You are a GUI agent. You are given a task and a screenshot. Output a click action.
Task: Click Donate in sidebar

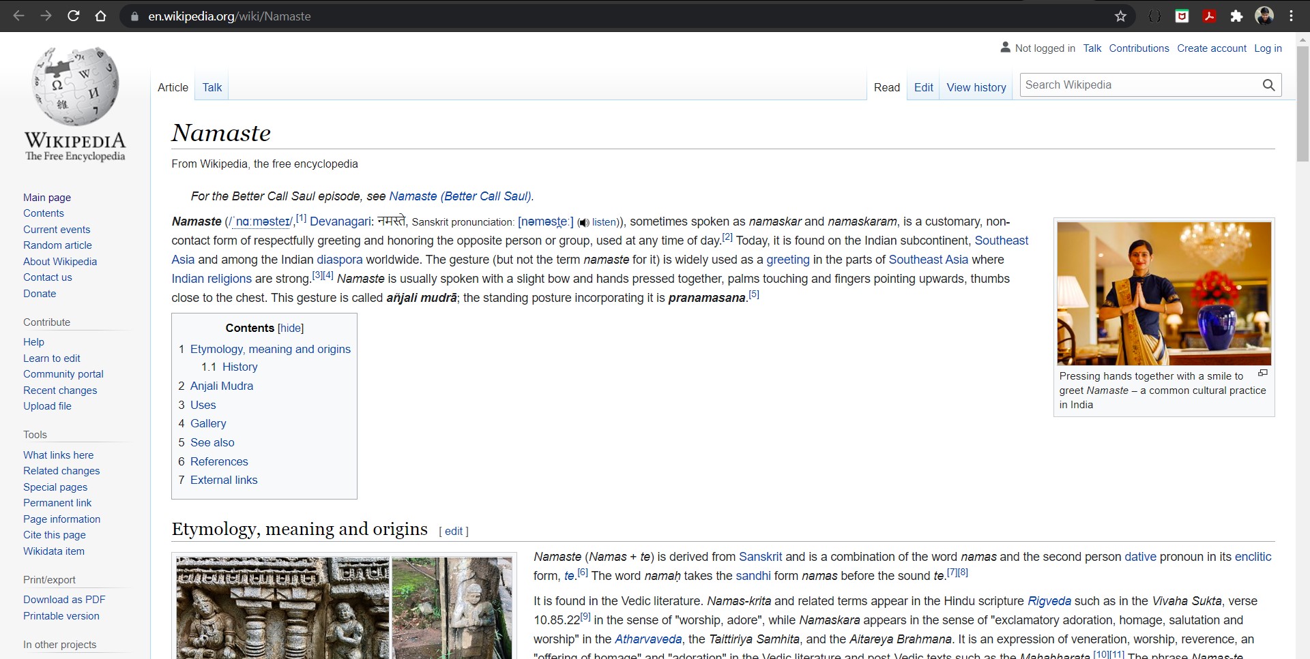pos(40,294)
